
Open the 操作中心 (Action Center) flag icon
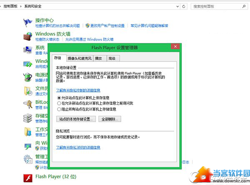28,22
